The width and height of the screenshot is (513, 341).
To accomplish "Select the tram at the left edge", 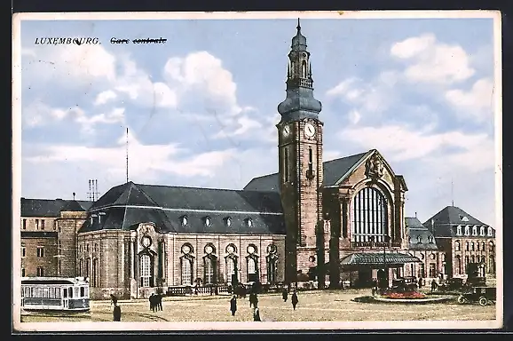I will coord(55,294).
